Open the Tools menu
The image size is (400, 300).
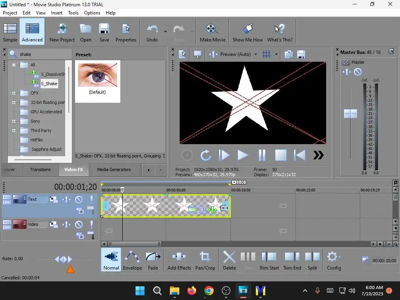coord(73,13)
